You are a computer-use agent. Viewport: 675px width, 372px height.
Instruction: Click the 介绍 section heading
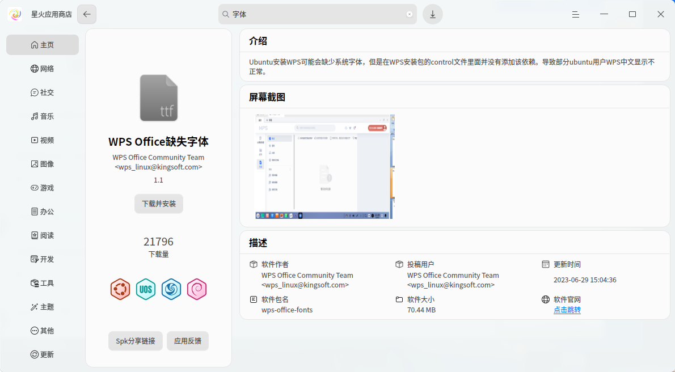click(x=258, y=41)
